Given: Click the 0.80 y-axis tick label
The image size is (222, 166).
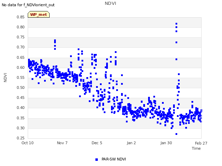Looking at the screenshot, I should pyautogui.click(x=20, y=27).
